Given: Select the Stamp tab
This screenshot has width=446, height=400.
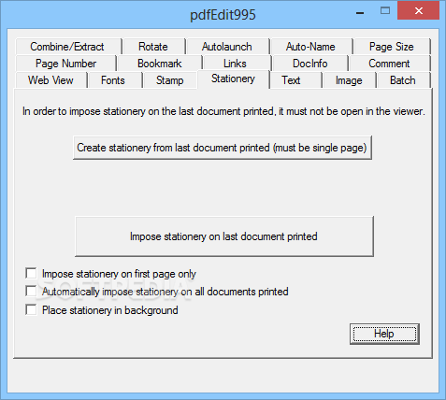Looking at the screenshot, I should tap(170, 80).
